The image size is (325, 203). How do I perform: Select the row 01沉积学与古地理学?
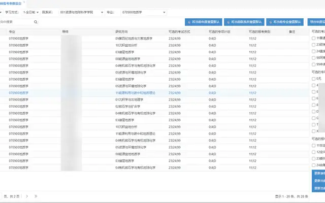[154, 99]
